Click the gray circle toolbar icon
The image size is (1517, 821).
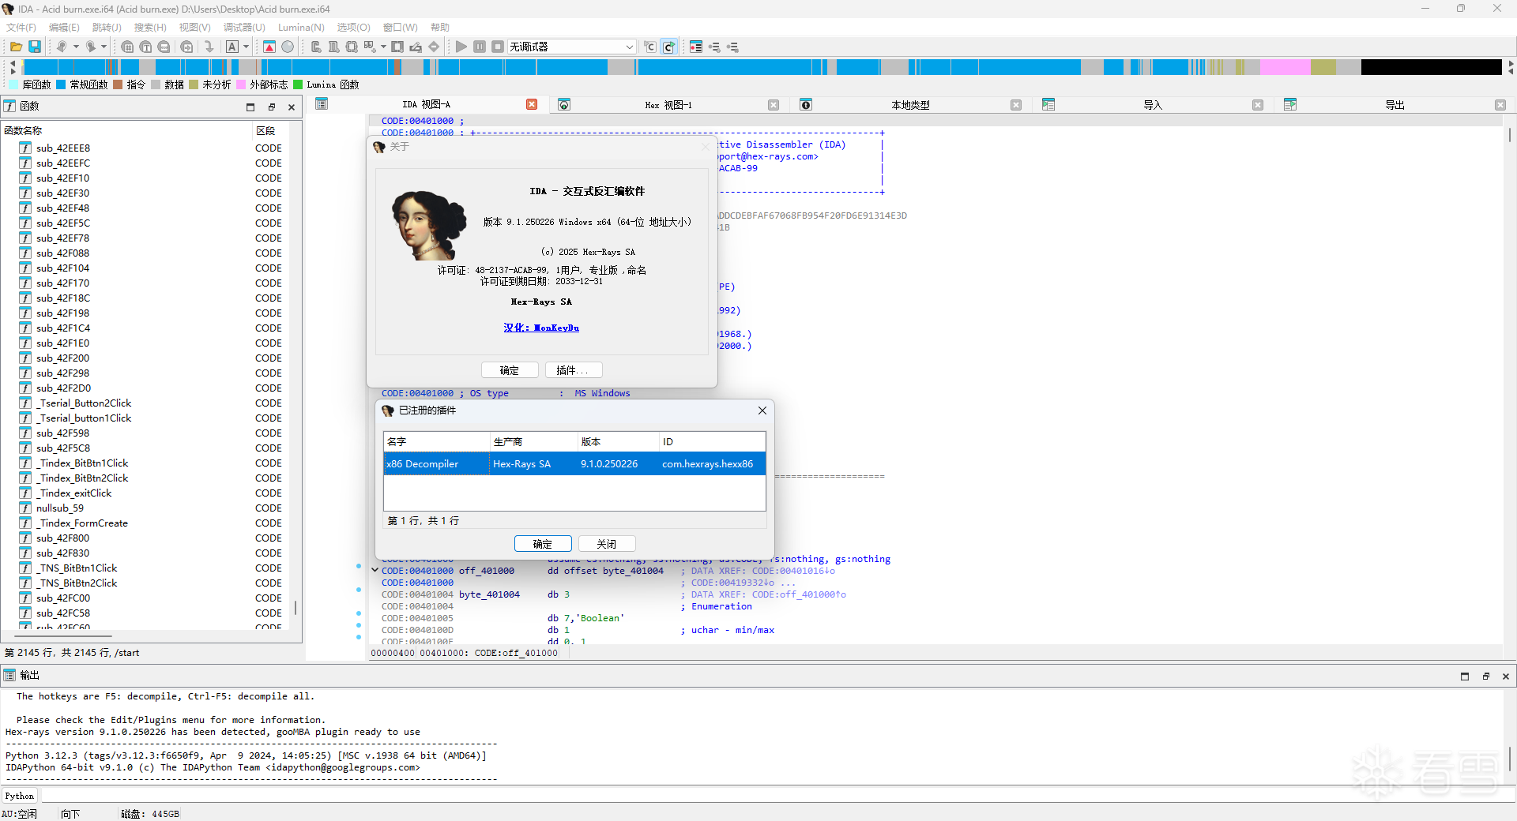288,47
